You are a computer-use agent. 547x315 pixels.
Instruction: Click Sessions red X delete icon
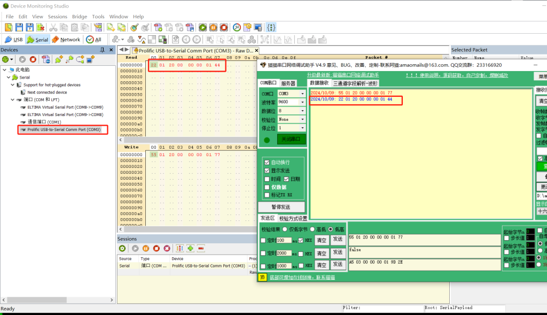pos(167,248)
